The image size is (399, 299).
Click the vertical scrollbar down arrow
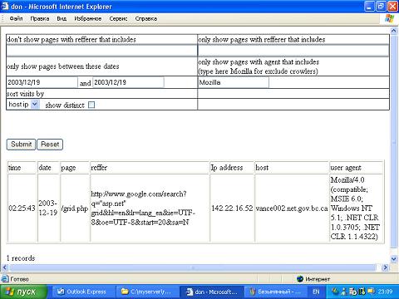pyautogui.click(x=393, y=259)
